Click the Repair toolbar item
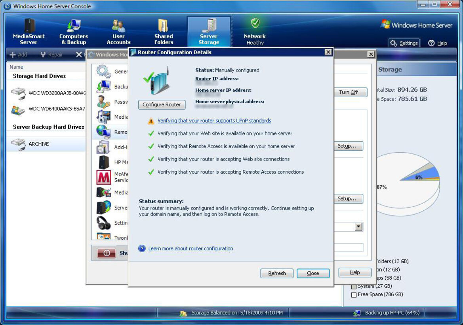 click(x=51, y=55)
